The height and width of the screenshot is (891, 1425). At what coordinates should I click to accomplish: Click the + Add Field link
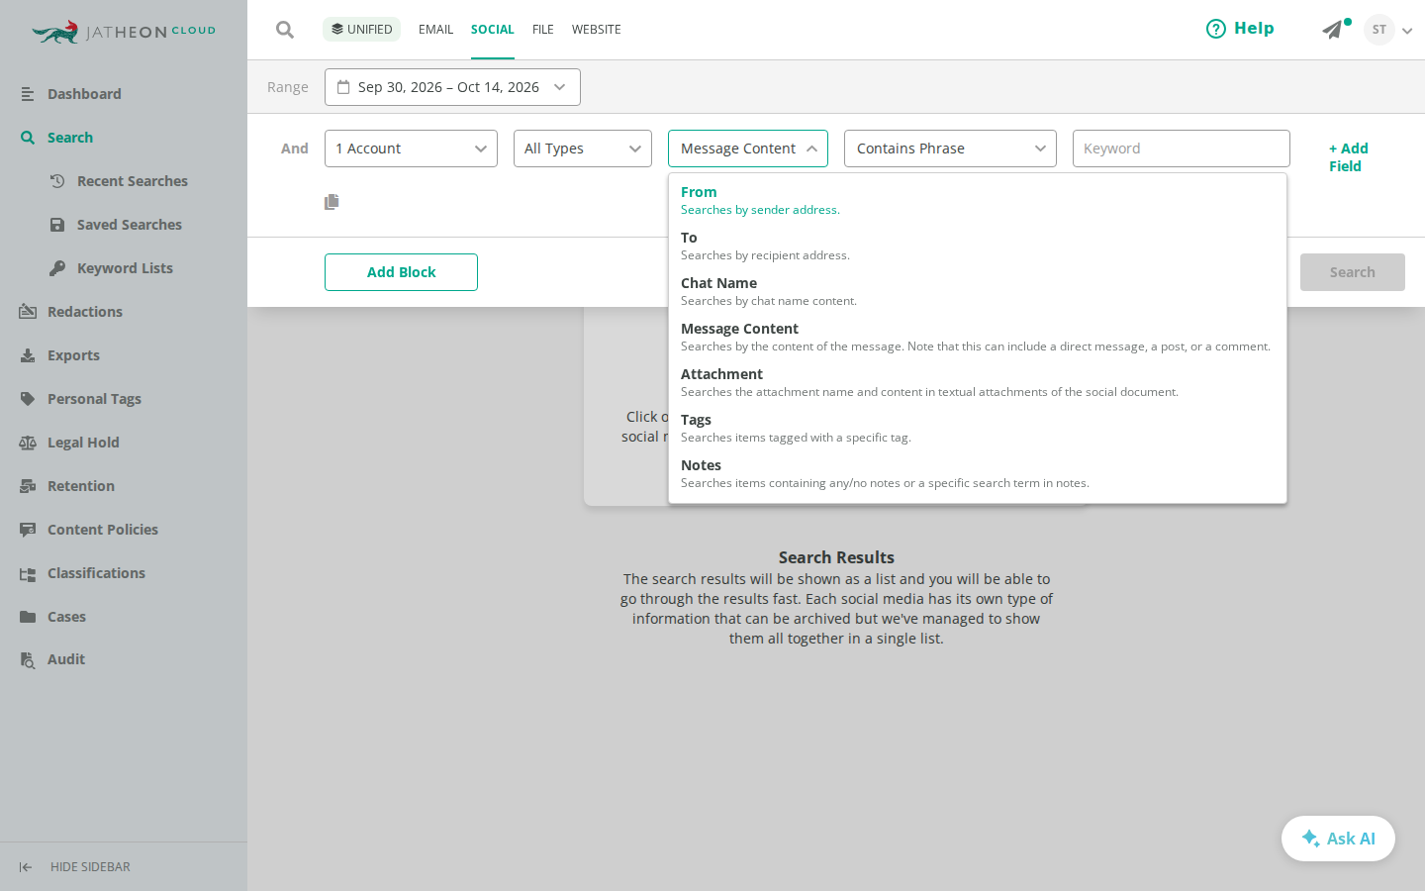1348,157
